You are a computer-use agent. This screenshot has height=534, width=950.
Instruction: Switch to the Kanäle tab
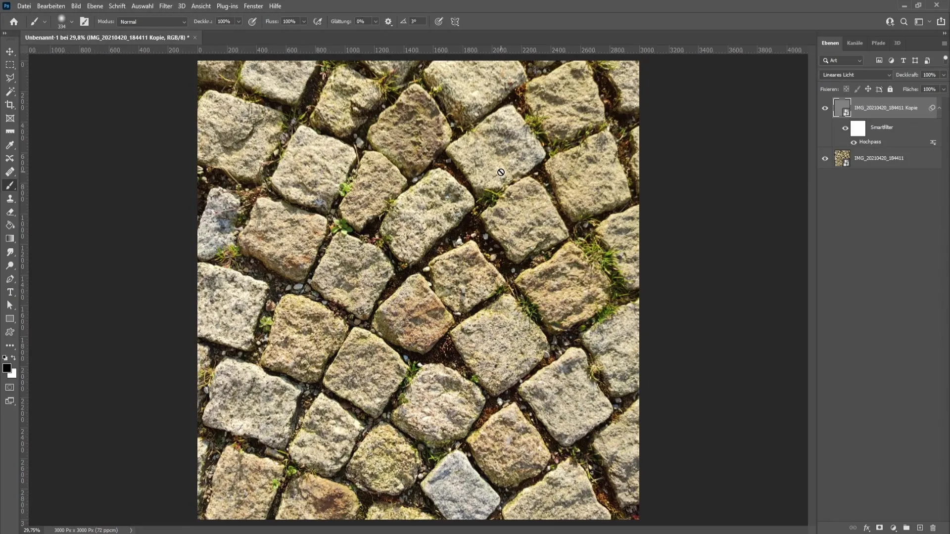point(855,43)
